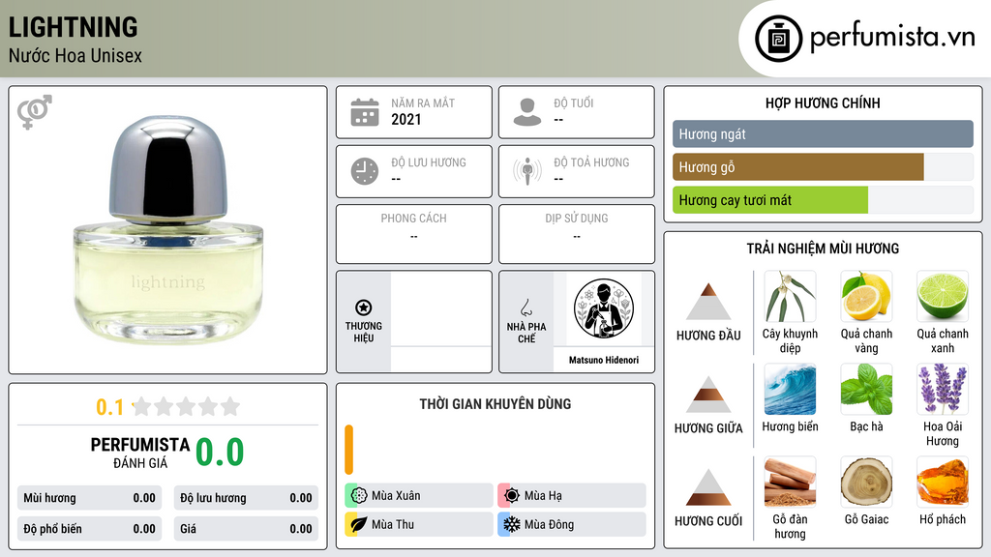Viewport: 991px width, 557px height.
Task: Click the nose icon above Nhà Pha Chế
Action: [526, 308]
